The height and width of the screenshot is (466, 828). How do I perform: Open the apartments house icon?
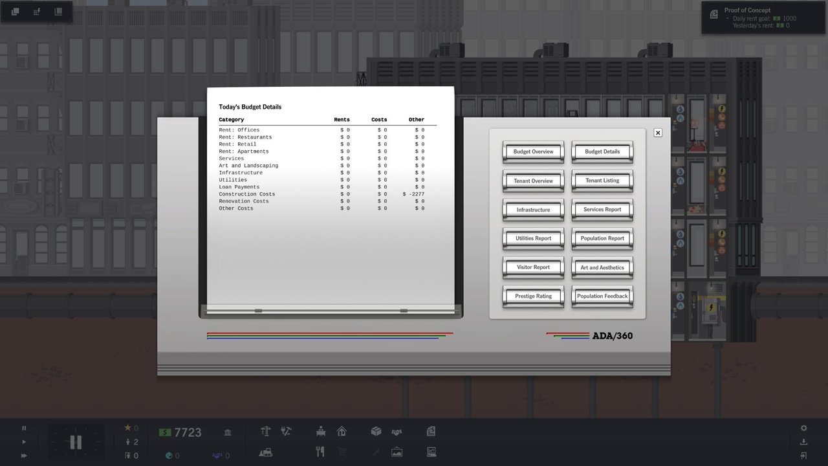pyautogui.click(x=342, y=432)
